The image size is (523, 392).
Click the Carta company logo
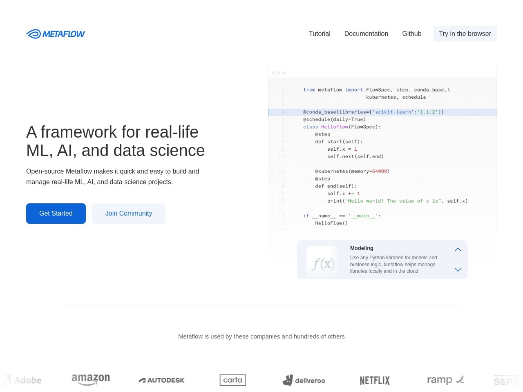coord(233,380)
